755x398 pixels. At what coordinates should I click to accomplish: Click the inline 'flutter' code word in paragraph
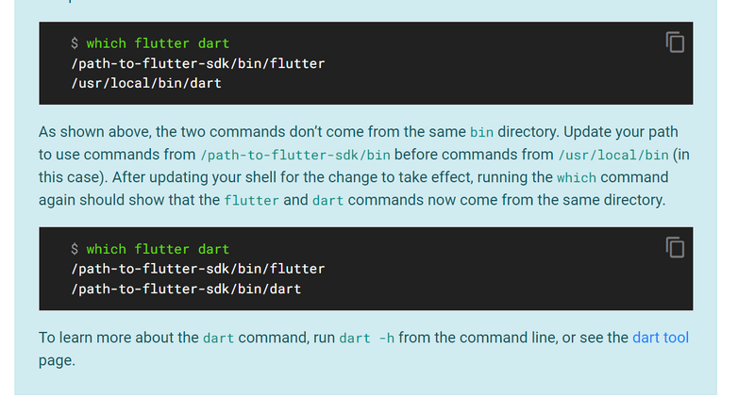(251, 200)
